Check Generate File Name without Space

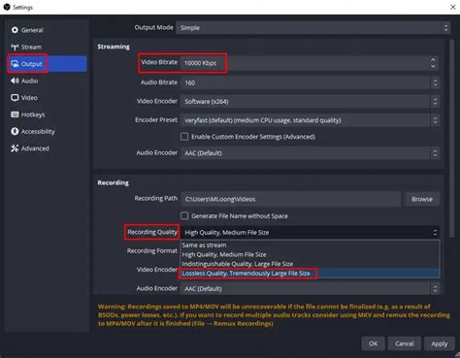click(x=184, y=215)
